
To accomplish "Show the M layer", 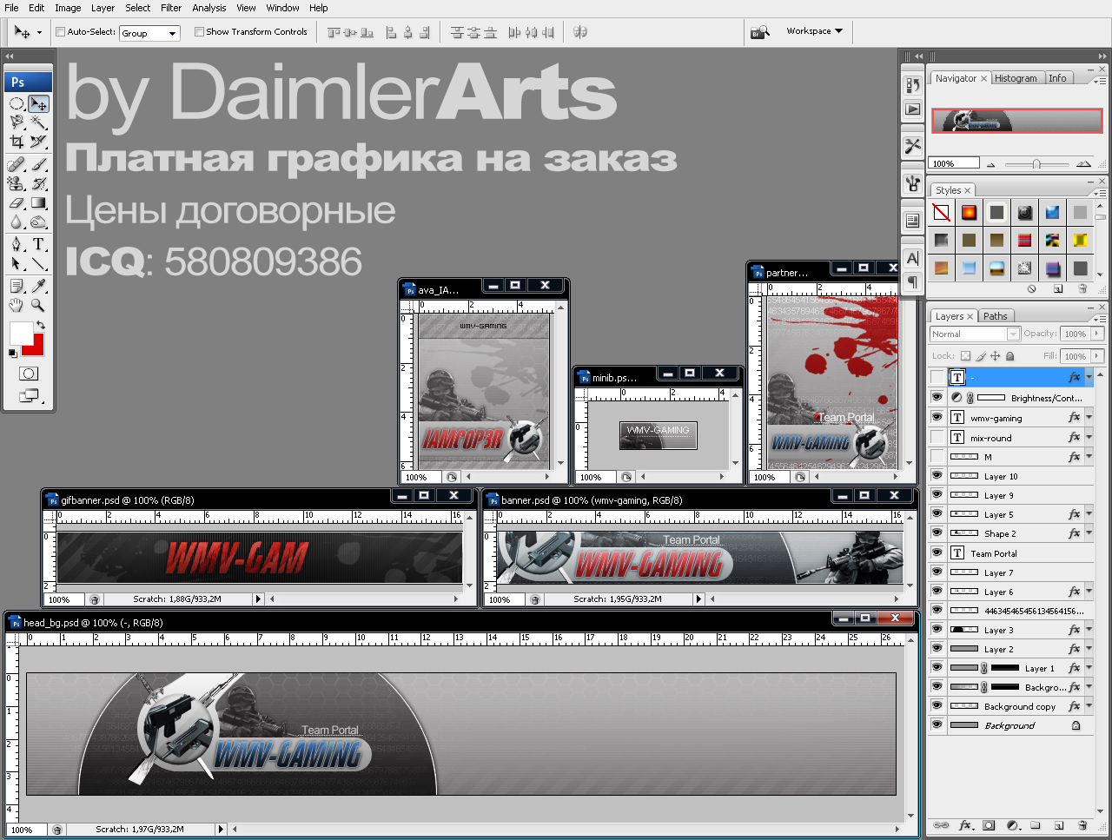I will point(937,456).
